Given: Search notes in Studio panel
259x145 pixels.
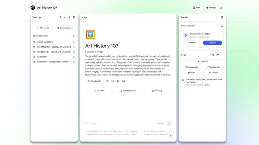Looking at the screenshot, I should tap(213, 55).
